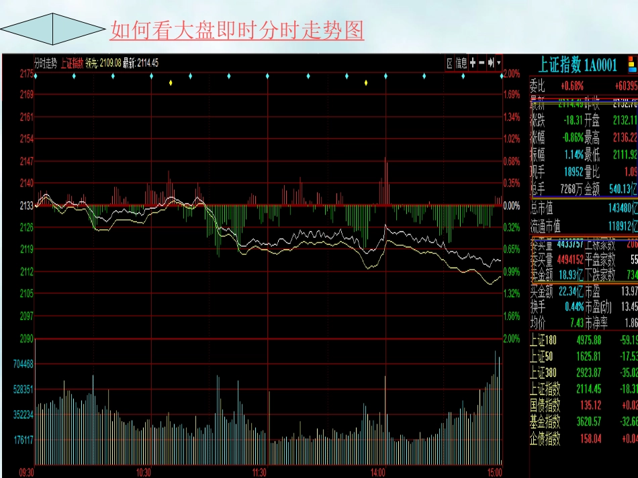Click the cyan diamond marker on the 11:30 gridline
638x478 pixels.
[267, 76]
